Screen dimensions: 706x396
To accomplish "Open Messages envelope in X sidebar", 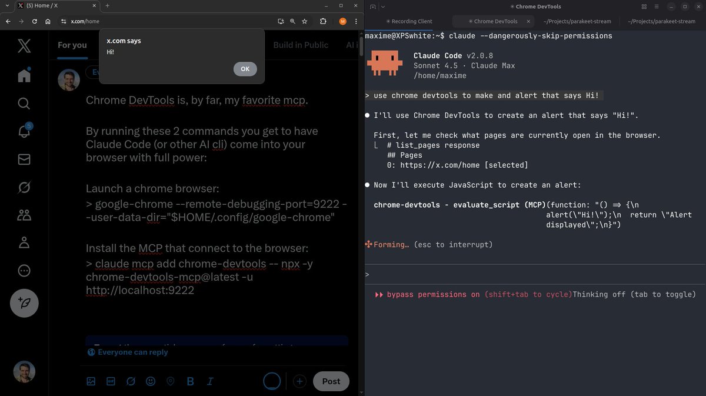I will pos(24,159).
